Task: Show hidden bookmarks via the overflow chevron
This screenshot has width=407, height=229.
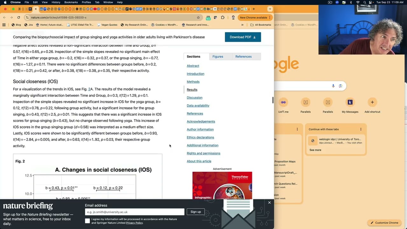Action: click(242, 25)
